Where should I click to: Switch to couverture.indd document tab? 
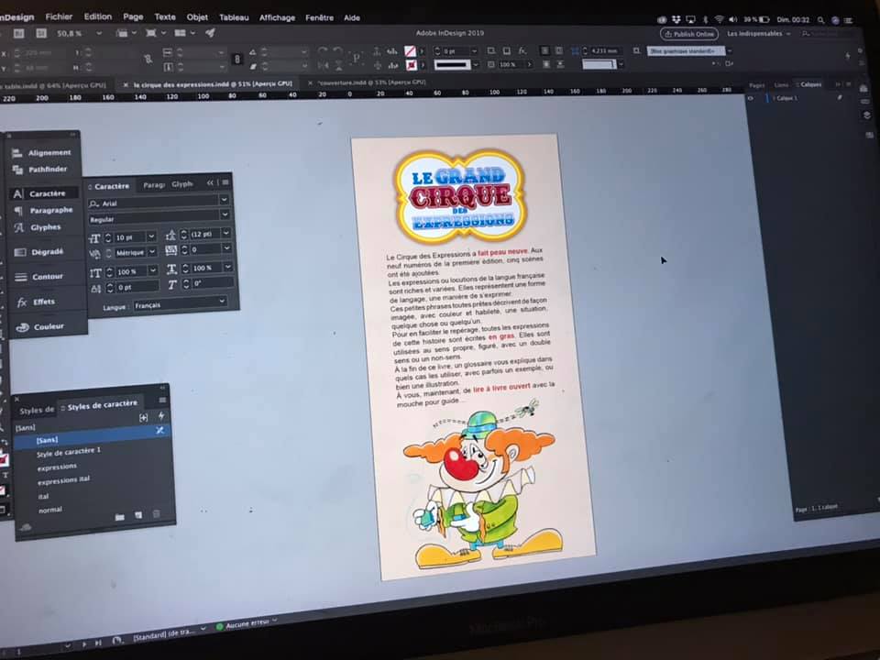pyautogui.click(x=371, y=82)
